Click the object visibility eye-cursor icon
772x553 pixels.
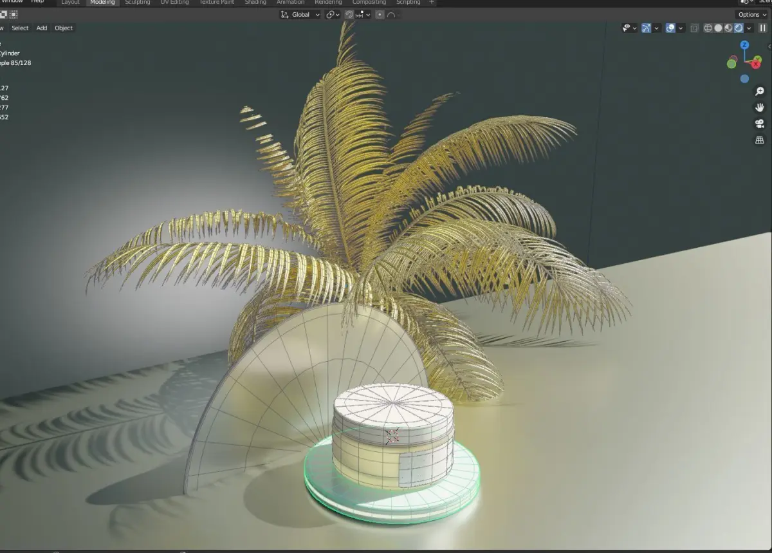627,28
